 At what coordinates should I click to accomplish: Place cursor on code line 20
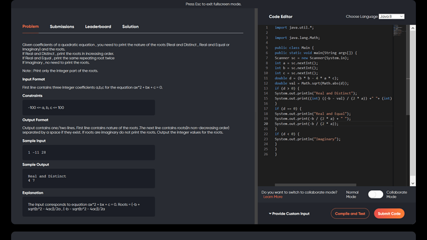[334, 124]
